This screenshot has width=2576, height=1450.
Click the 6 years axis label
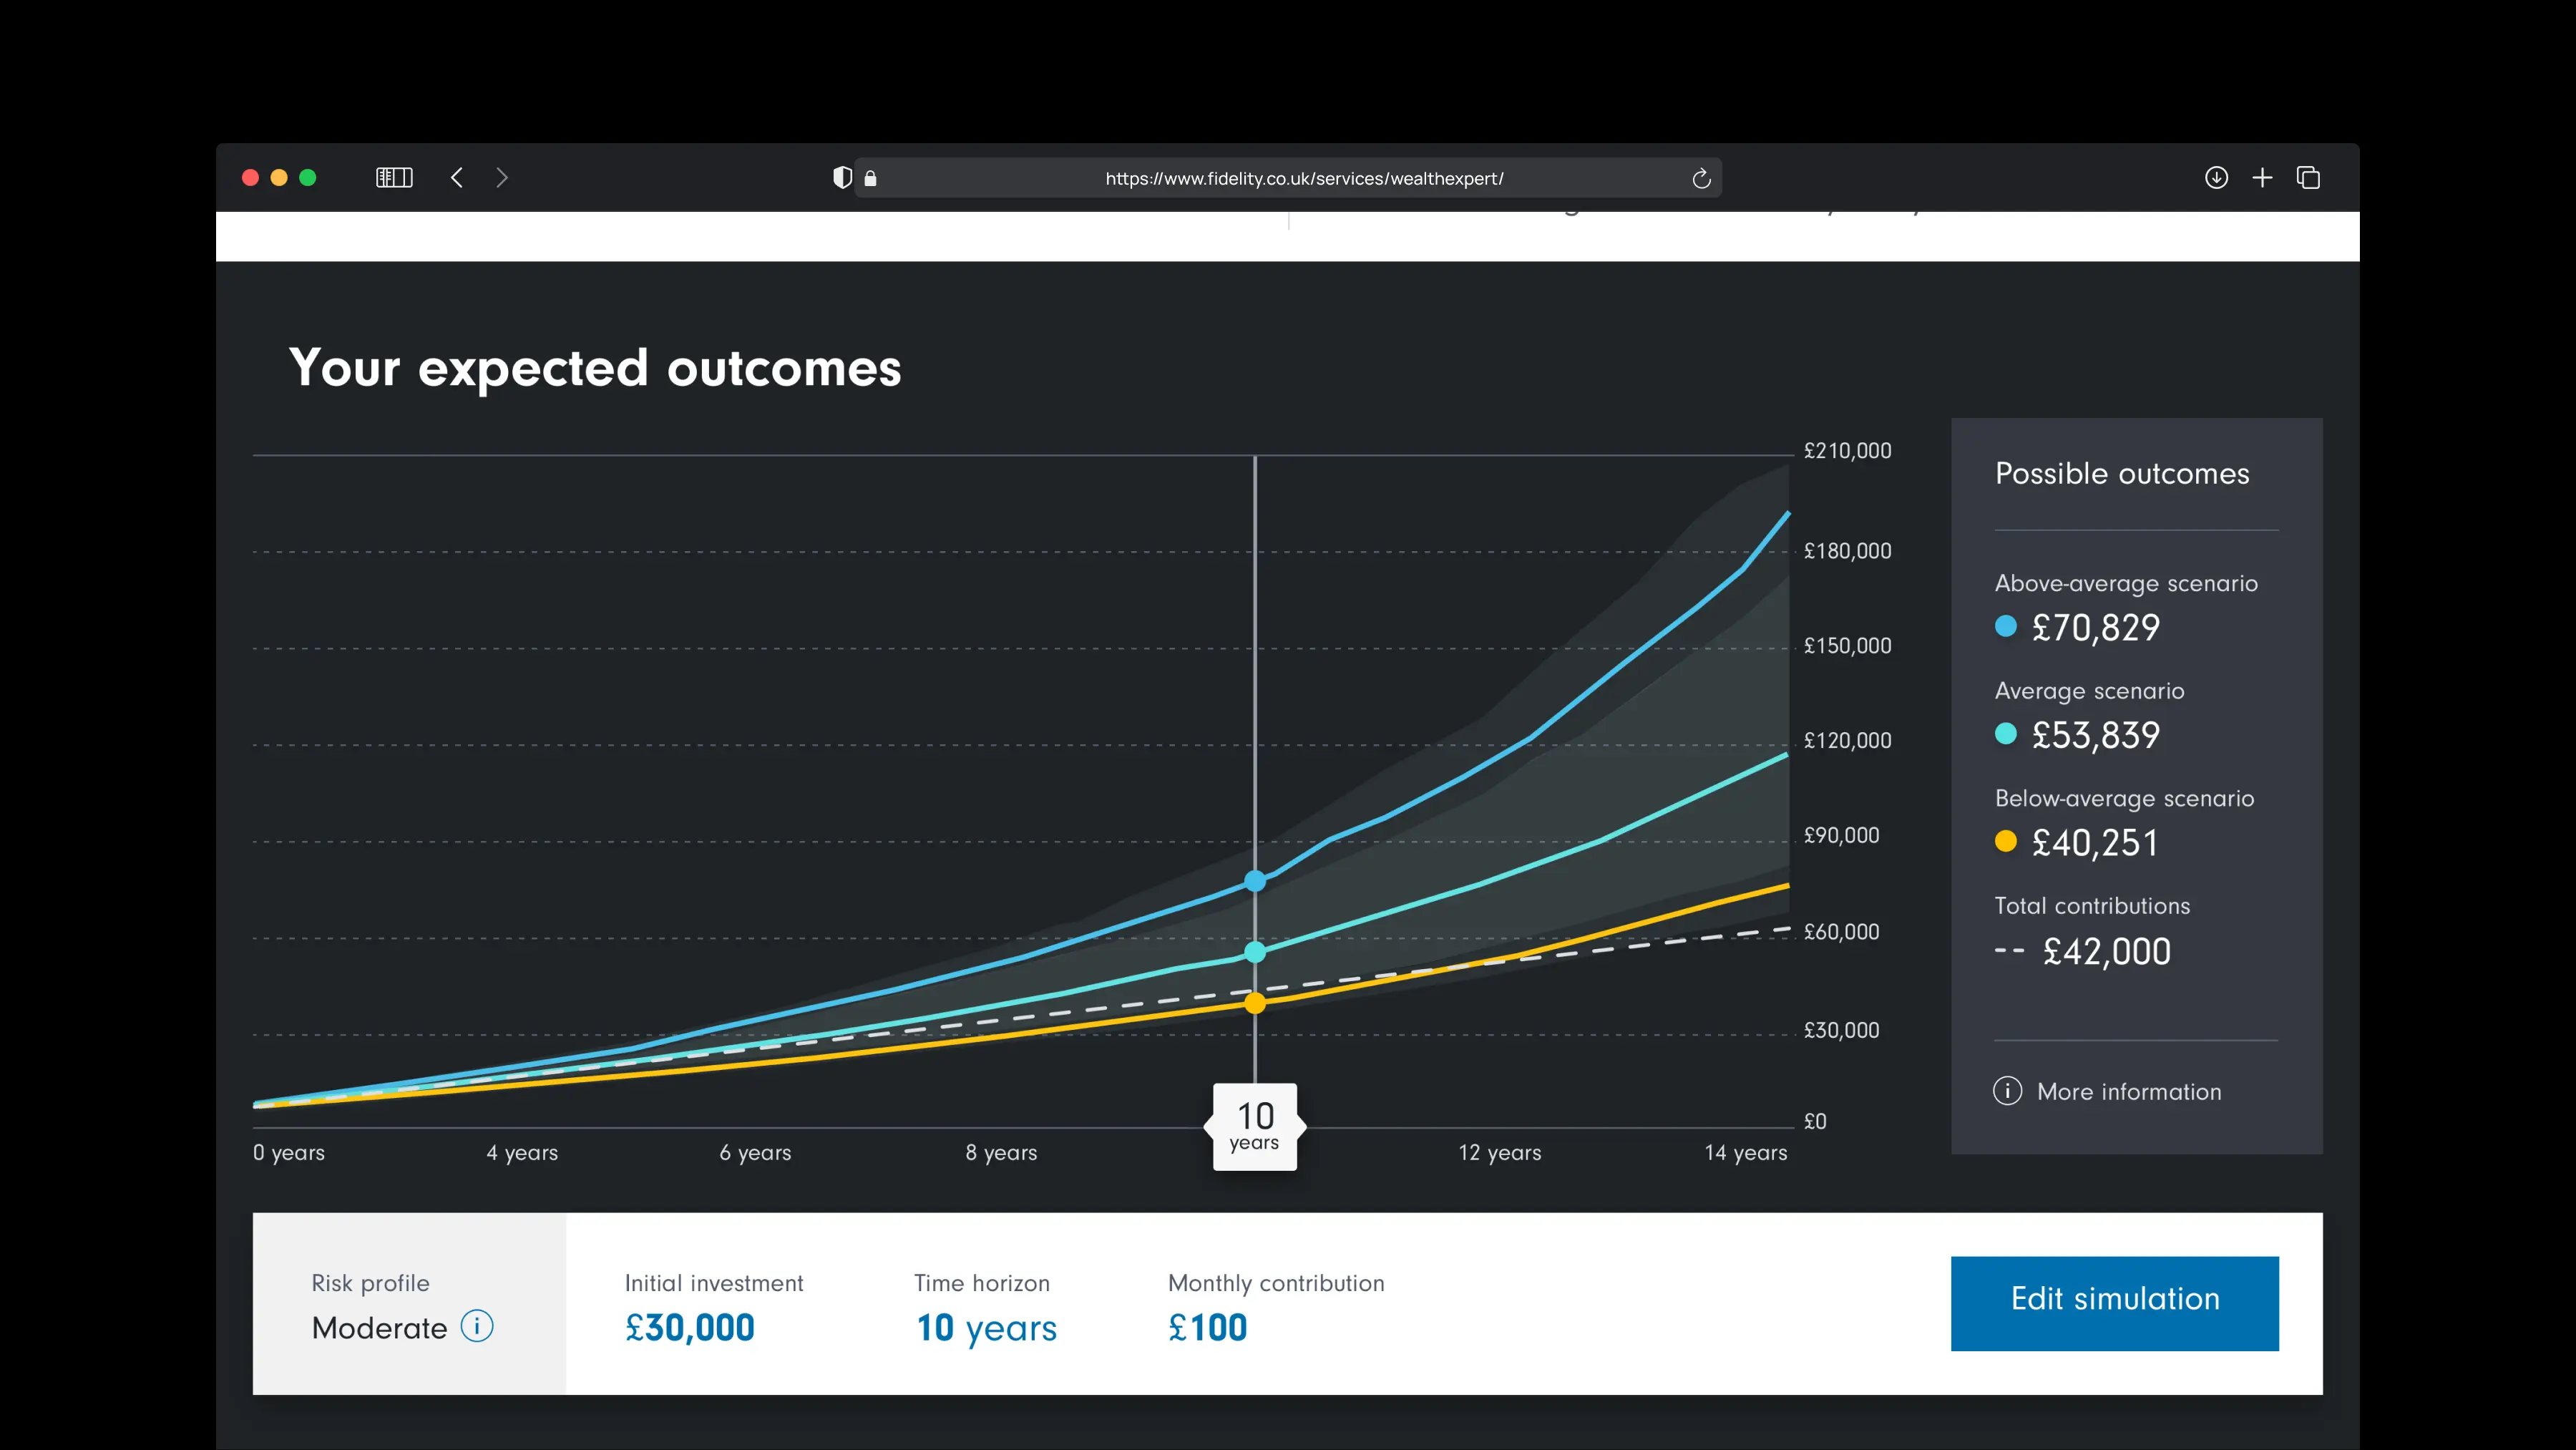click(x=755, y=1153)
